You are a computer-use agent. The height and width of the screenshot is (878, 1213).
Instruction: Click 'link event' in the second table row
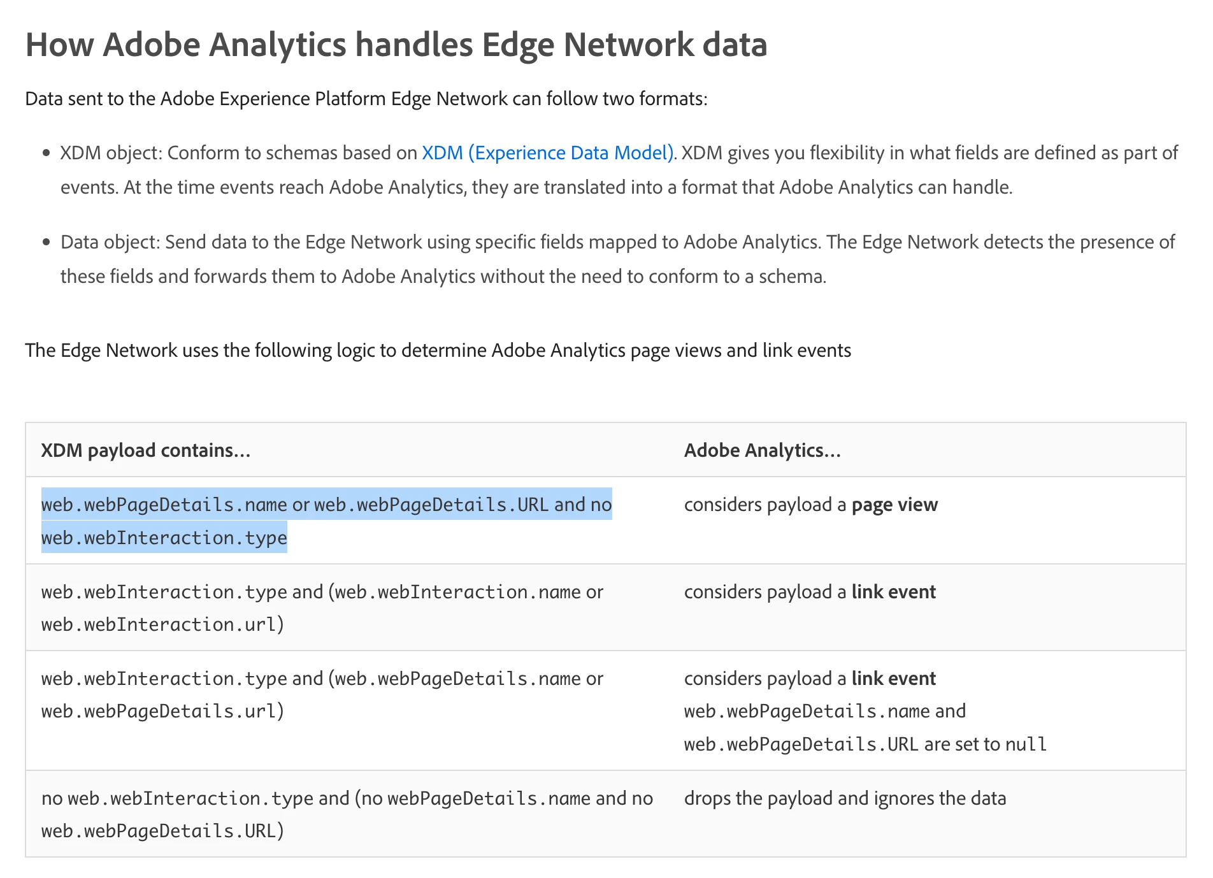tap(894, 592)
